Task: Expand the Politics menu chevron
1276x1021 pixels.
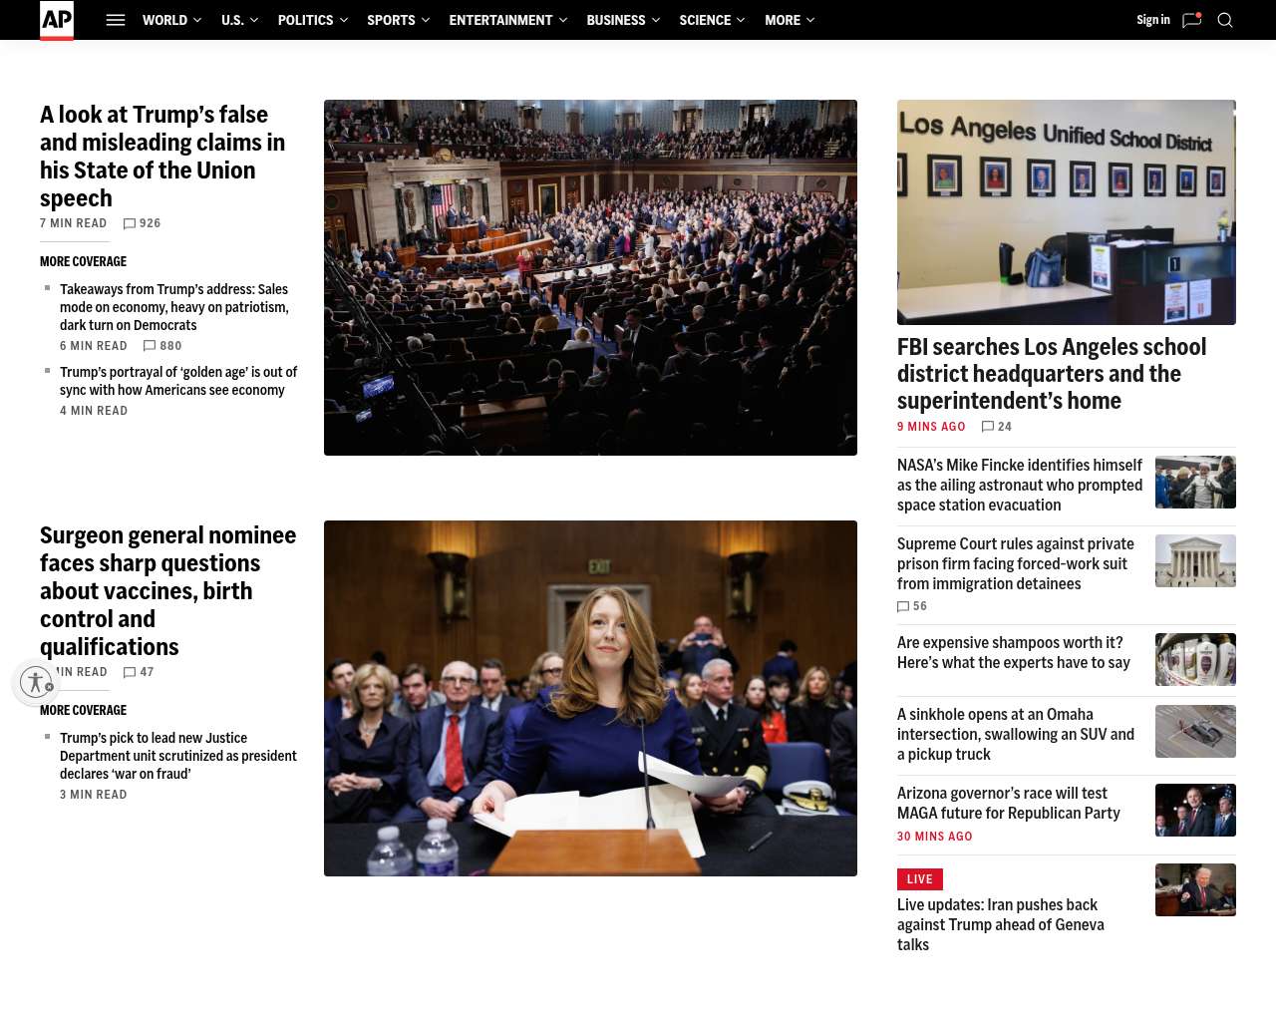Action: tap(344, 20)
